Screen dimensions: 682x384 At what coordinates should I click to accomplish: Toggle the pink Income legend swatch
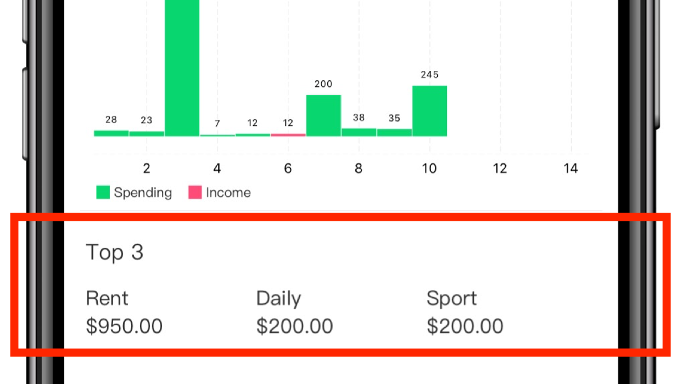coord(195,192)
